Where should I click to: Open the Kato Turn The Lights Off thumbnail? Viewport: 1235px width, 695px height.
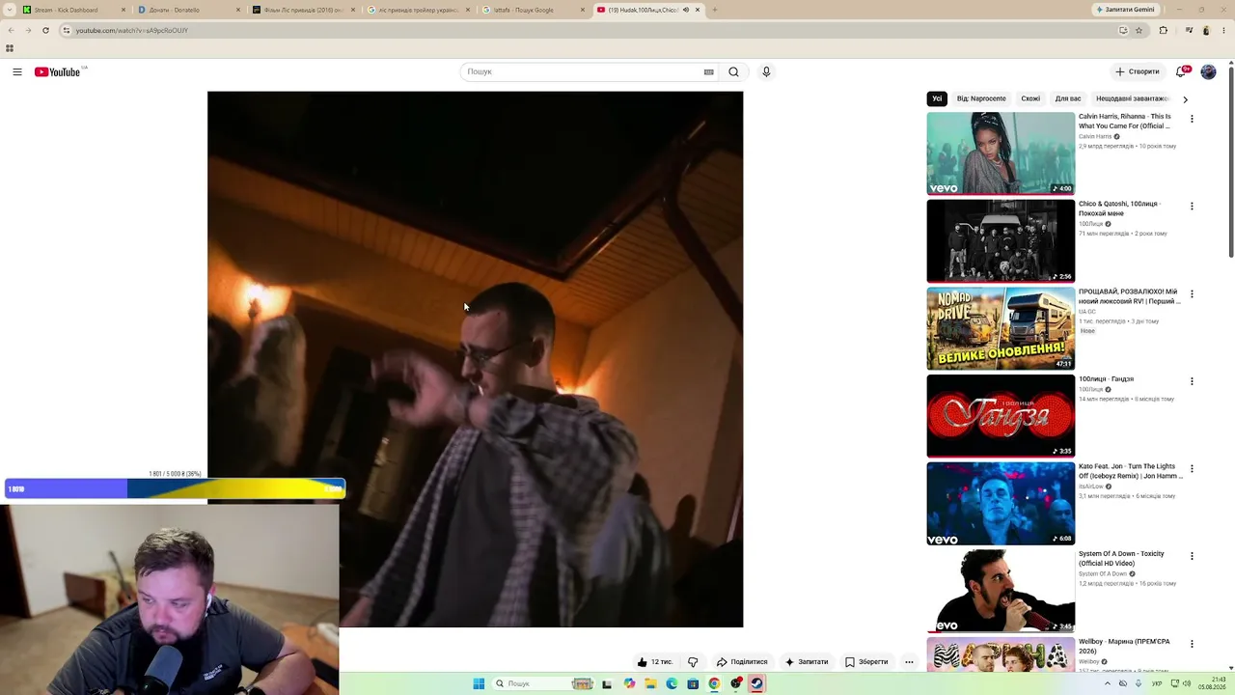[1001, 504]
